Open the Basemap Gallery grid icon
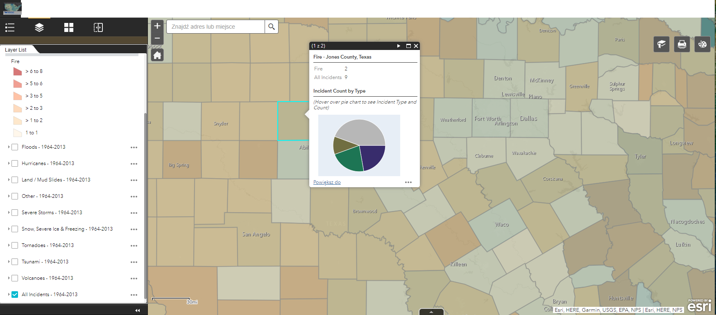Screen dimensions: 716x315 click(x=69, y=27)
